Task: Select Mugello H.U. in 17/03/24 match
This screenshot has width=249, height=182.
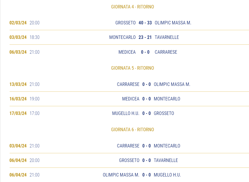Action: [x=126, y=113]
